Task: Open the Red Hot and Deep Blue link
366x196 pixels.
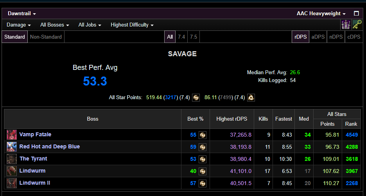Action: 50,146
